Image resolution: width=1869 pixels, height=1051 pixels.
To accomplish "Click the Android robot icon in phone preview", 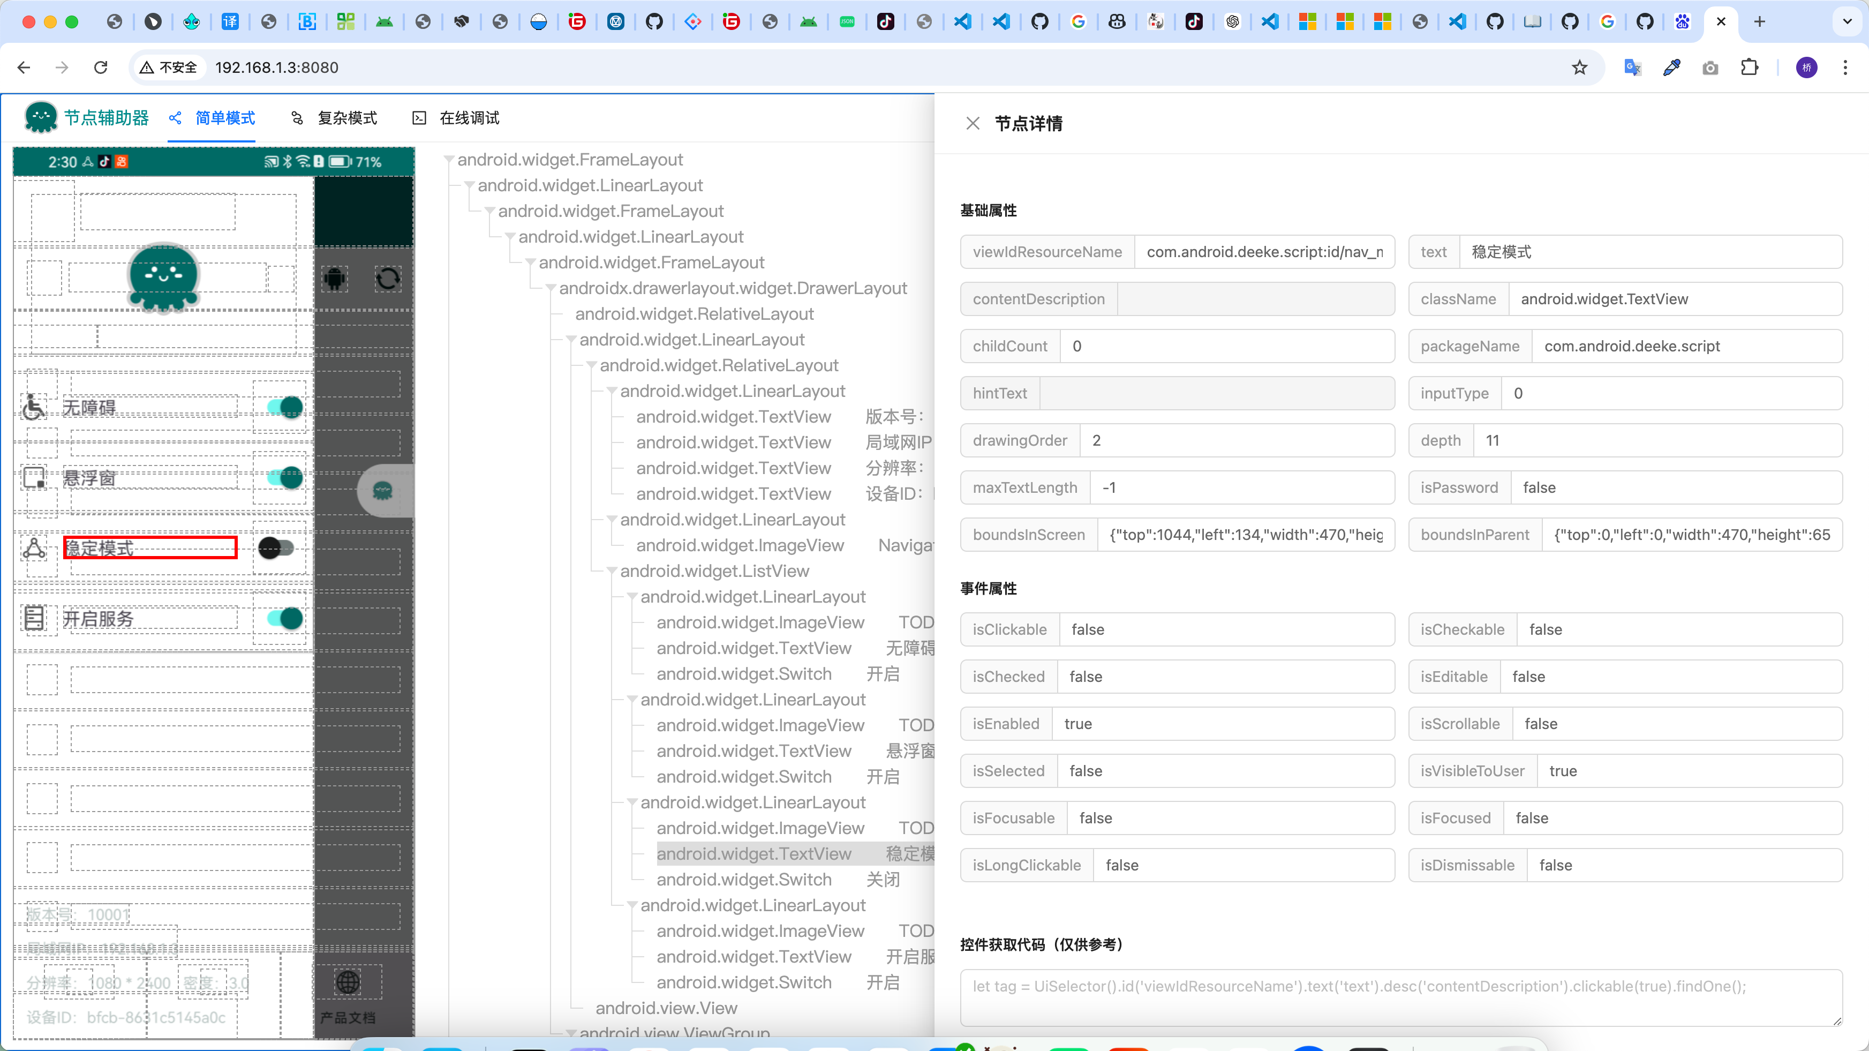I will pyautogui.click(x=335, y=279).
